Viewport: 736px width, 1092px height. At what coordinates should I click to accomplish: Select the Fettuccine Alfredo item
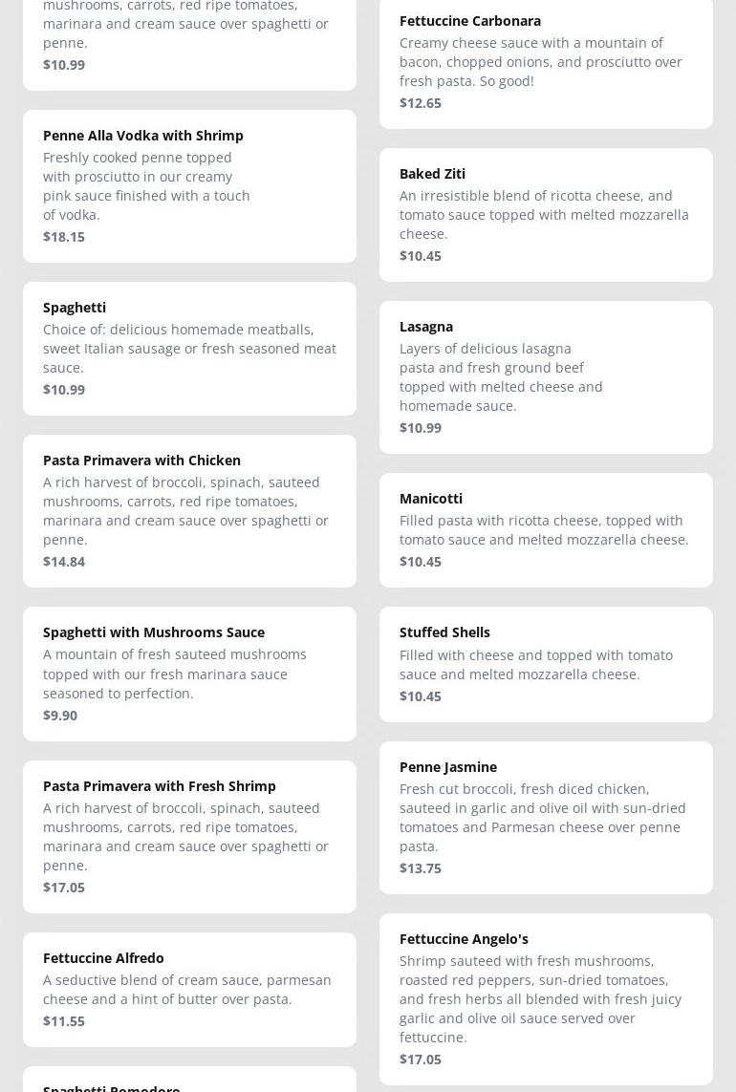103,958
